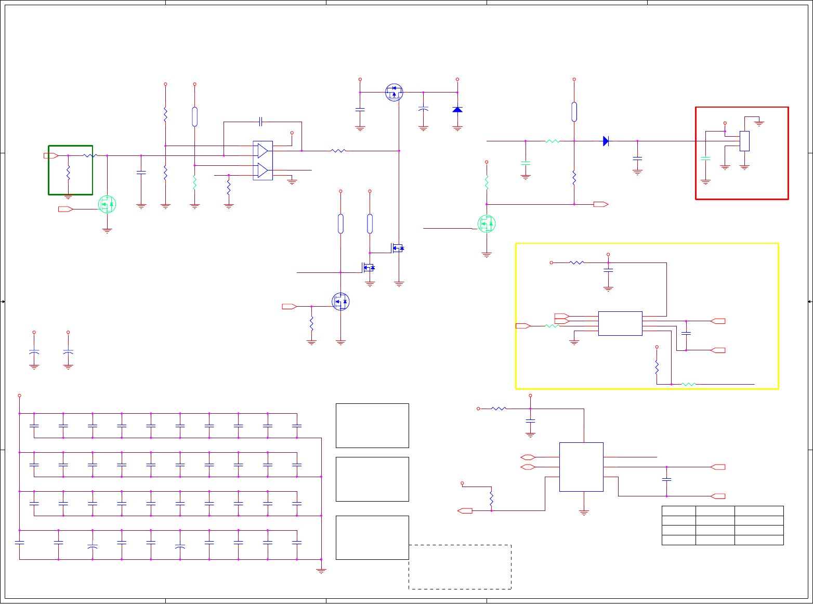Click the top empty note box in the center

click(372, 426)
